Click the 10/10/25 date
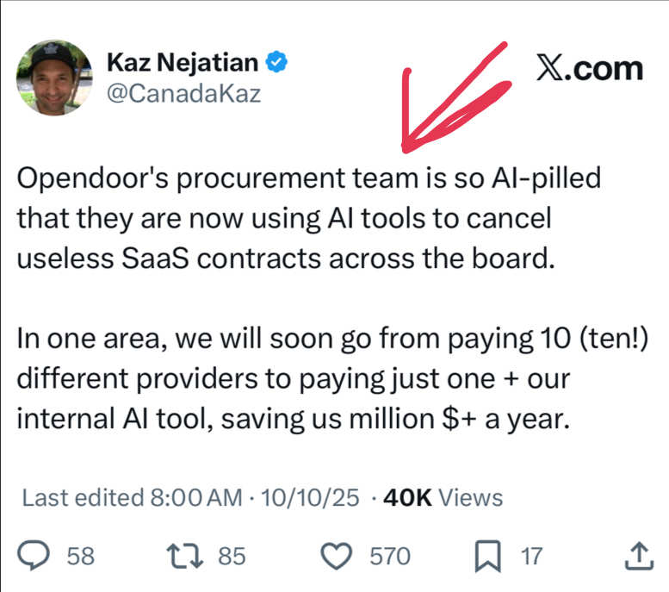 click(x=308, y=497)
